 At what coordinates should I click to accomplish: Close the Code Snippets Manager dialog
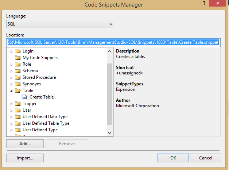(x=217, y=3)
